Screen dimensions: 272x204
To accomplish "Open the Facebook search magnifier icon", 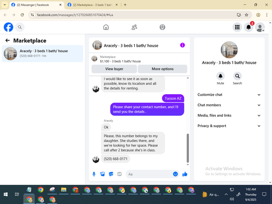I will [20, 27].
